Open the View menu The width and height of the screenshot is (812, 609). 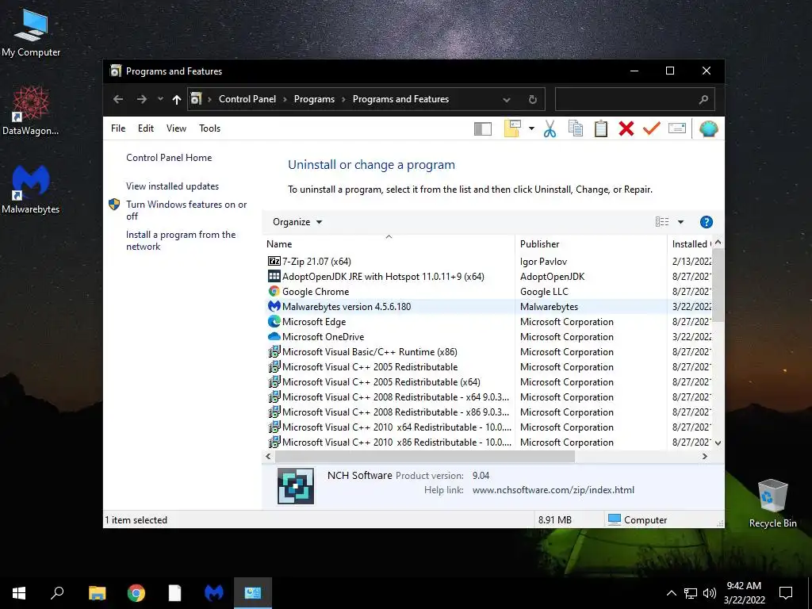[176, 128]
